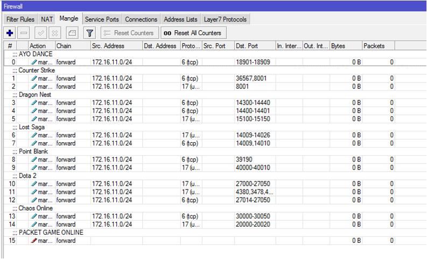Sort by the Action column header
The height and width of the screenshot is (259, 427).
pyautogui.click(x=41, y=46)
